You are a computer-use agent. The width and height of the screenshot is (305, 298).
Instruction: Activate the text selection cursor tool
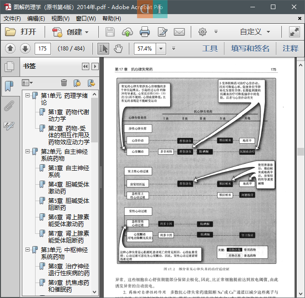pyautogui.click(x=103, y=49)
